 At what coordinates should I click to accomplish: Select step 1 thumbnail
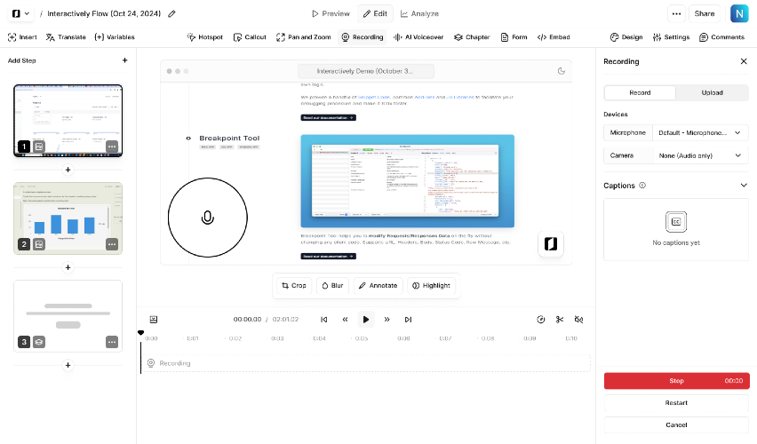68,121
